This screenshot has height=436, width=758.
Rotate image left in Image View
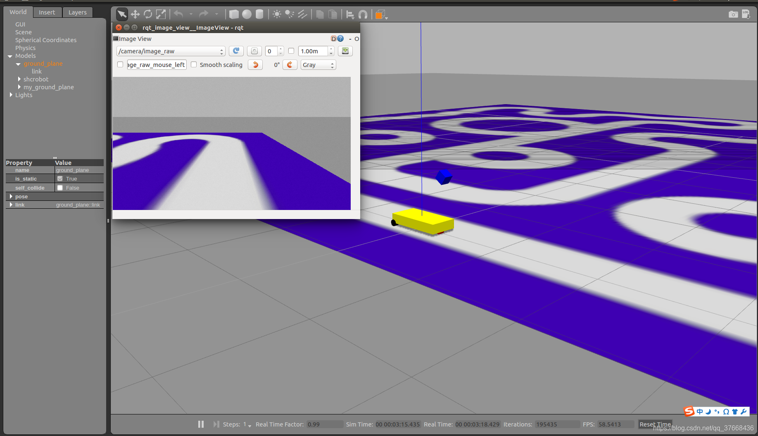point(255,65)
